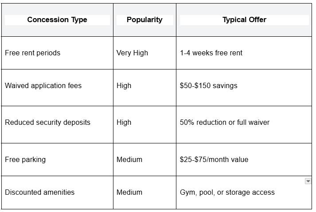Click the "Reduced security deposits" cell
This screenshot has height=212, width=316.
(47, 122)
